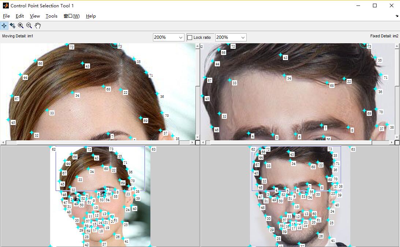
Task: Open the 窗口(W) window menu
Action: [71, 16]
